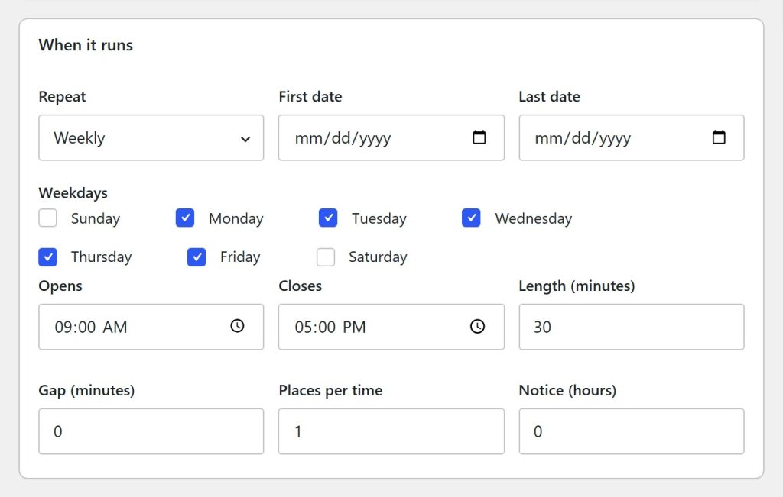Click the "Friday" label text

click(x=240, y=257)
